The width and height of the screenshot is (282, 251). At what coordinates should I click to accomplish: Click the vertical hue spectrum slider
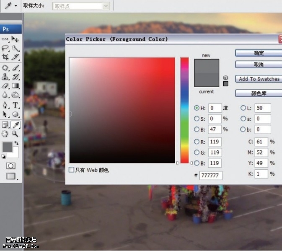pyautogui.click(x=184, y=110)
